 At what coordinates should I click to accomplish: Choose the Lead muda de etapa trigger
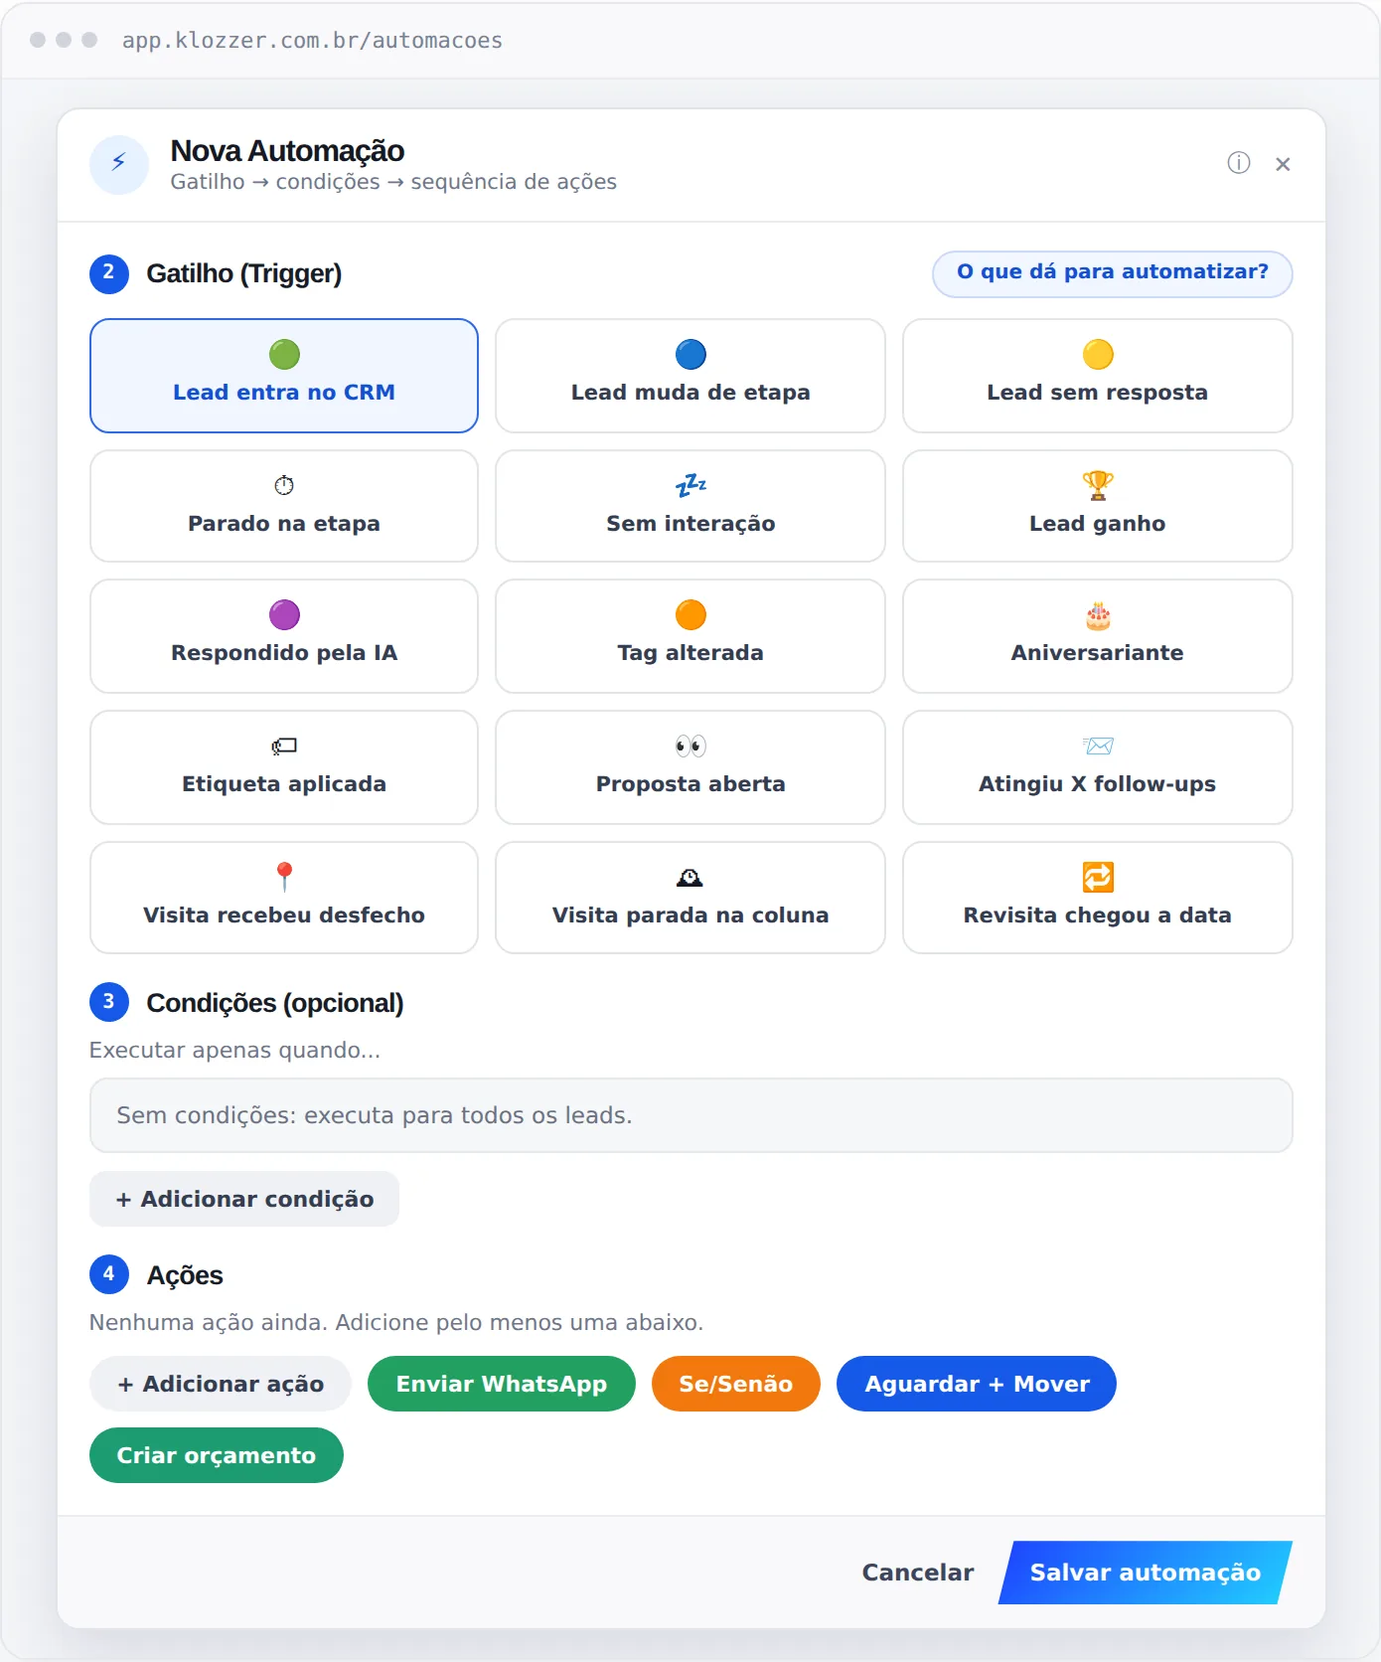(690, 376)
